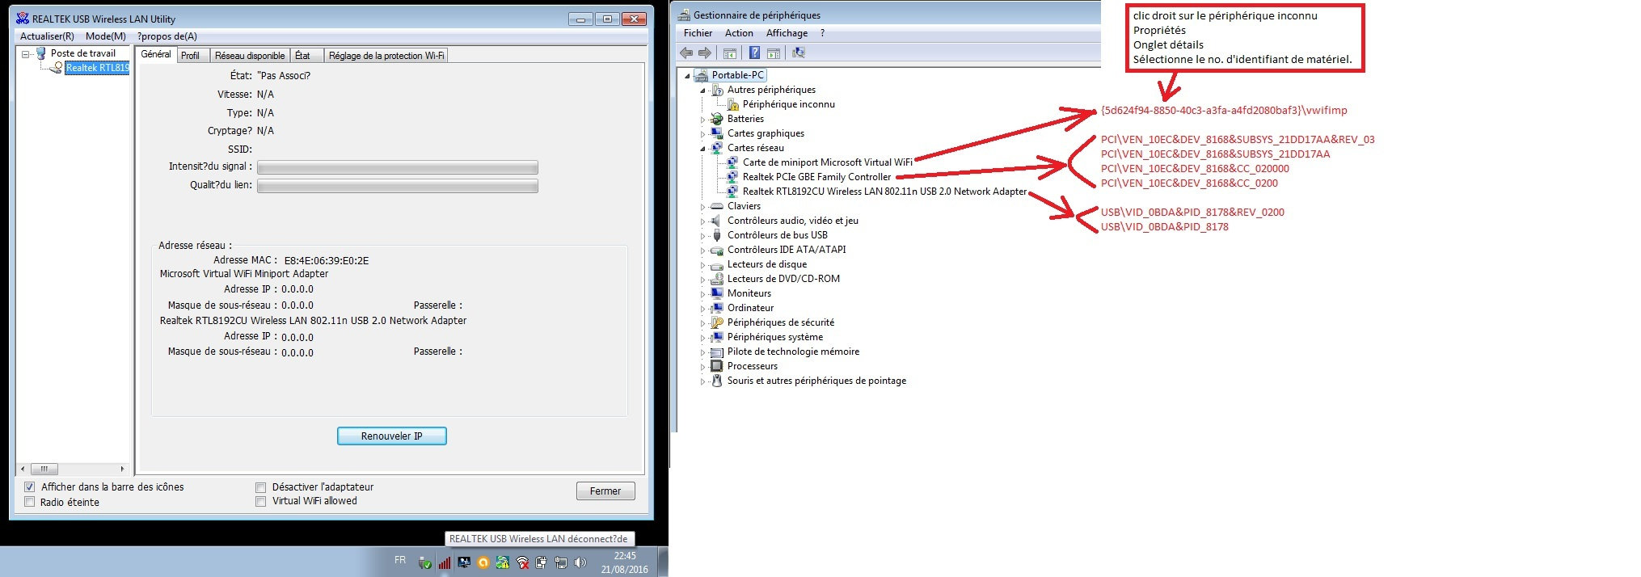Toggle the console tree toolbar icon
Viewport: 1641px width, 577px height.
(x=729, y=53)
